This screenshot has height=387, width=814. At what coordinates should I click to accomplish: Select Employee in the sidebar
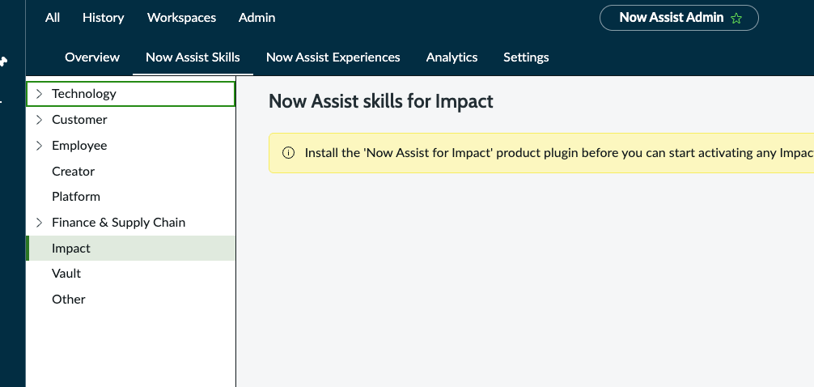coord(131,146)
